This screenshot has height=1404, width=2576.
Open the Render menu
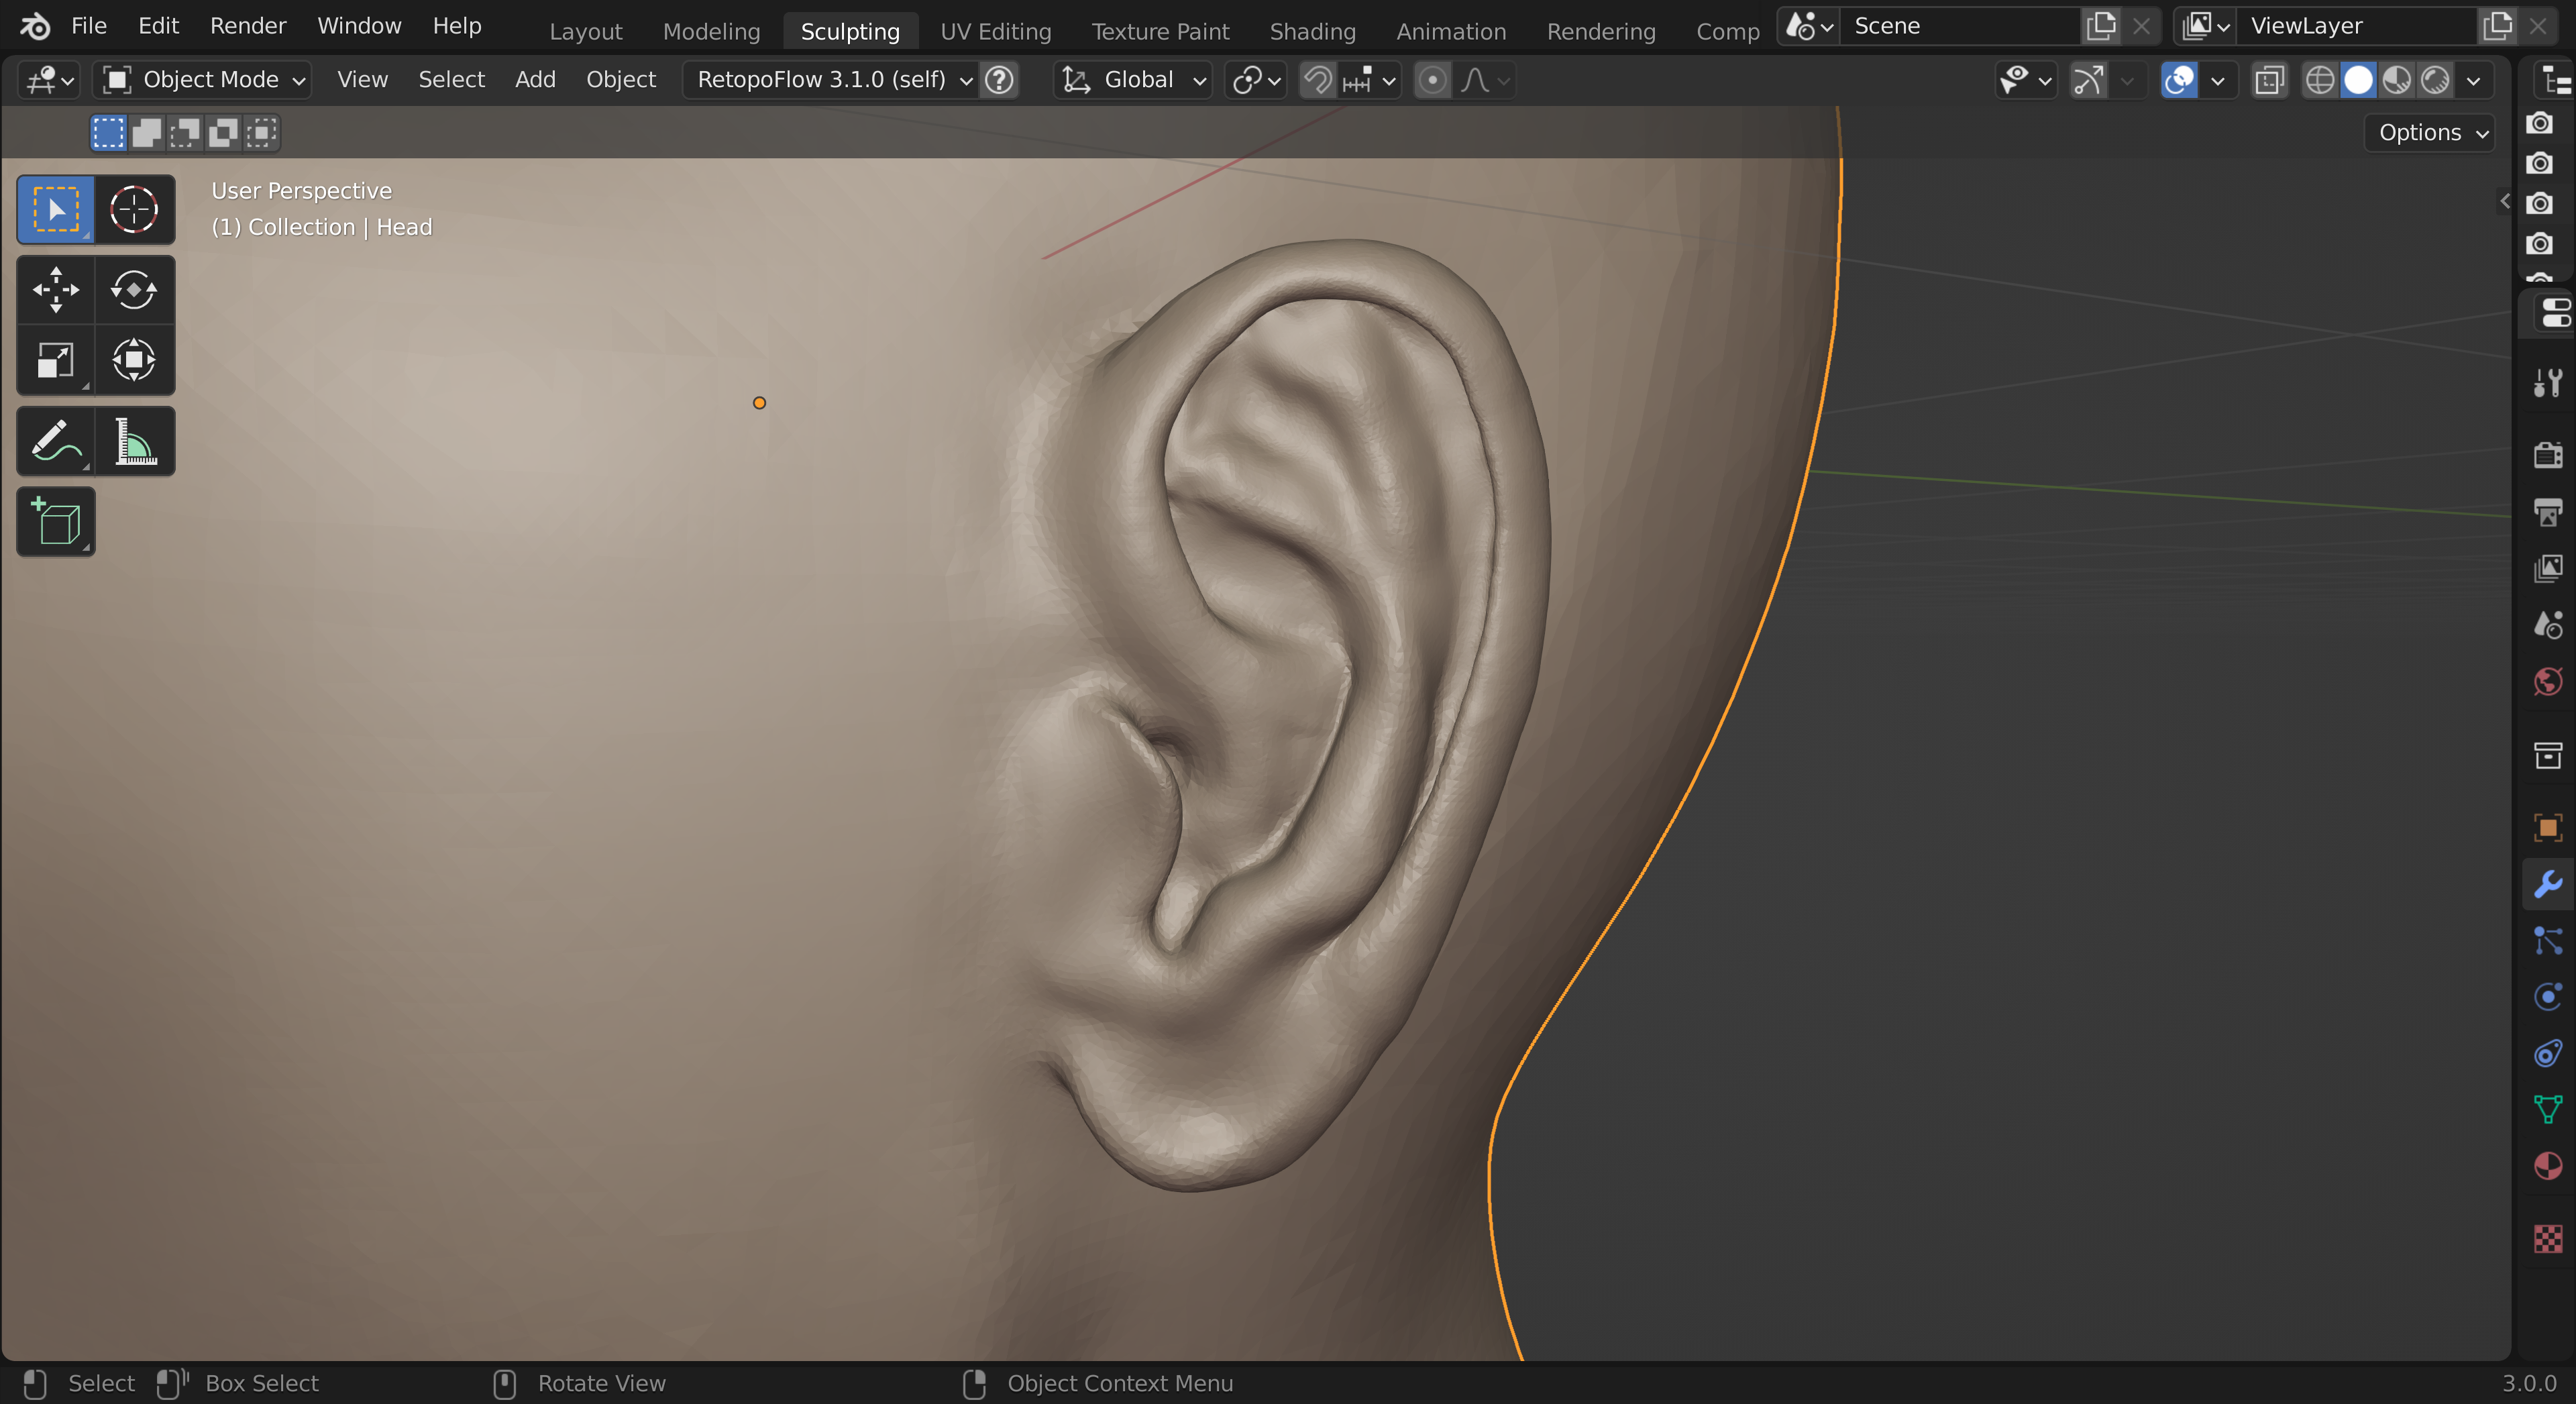[248, 26]
